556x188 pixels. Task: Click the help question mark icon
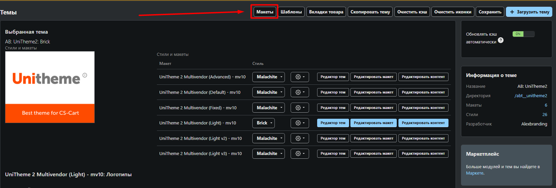click(x=501, y=40)
